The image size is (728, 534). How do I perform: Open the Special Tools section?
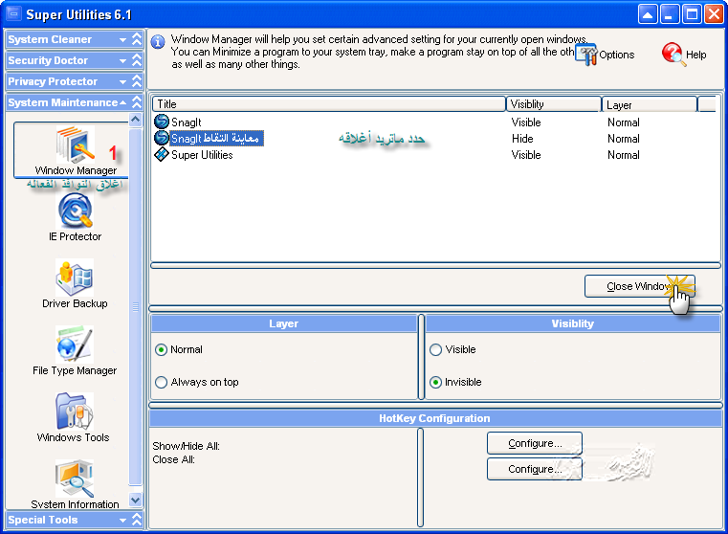coord(75,520)
